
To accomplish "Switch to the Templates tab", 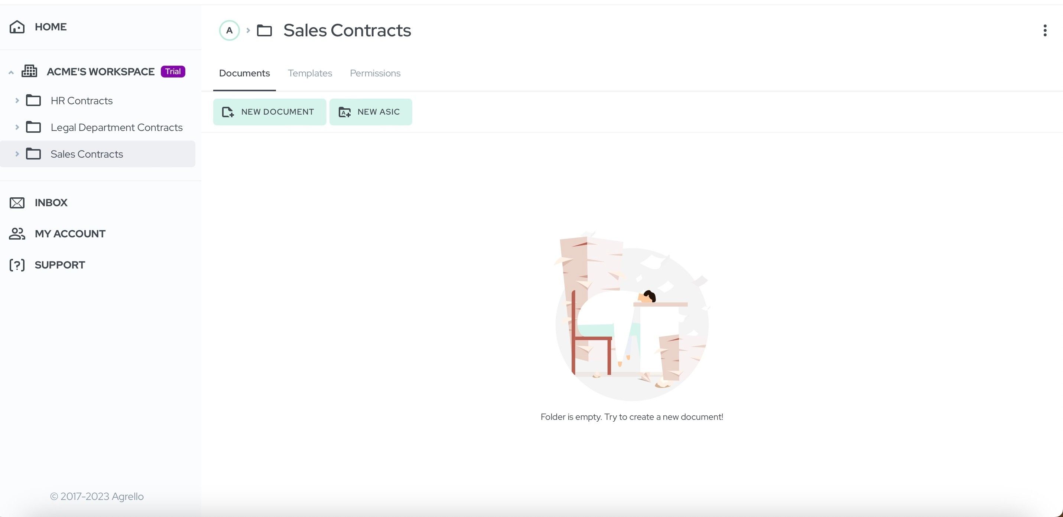I will (310, 73).
